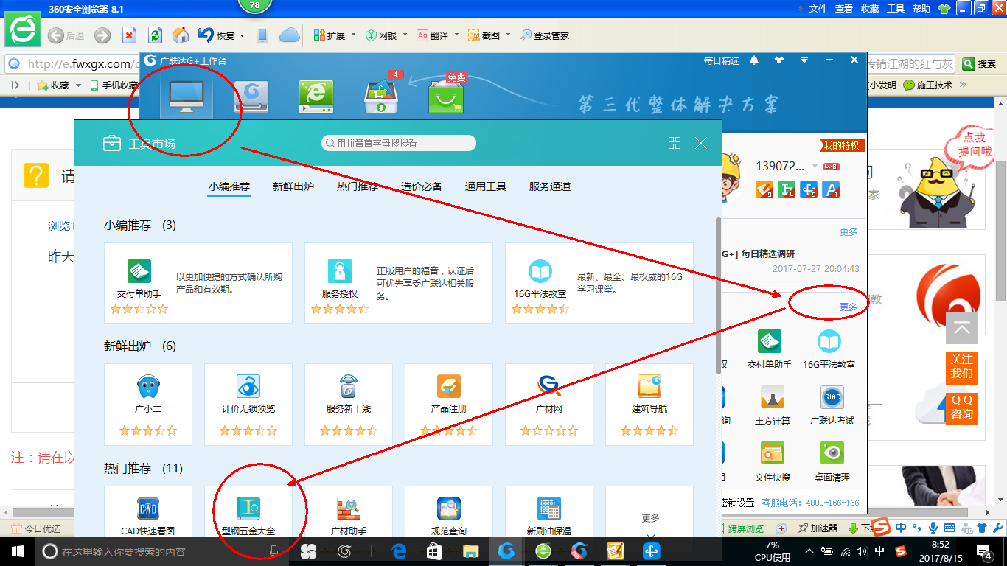Stop loading with the red X browser icon

tap(129, 35)
